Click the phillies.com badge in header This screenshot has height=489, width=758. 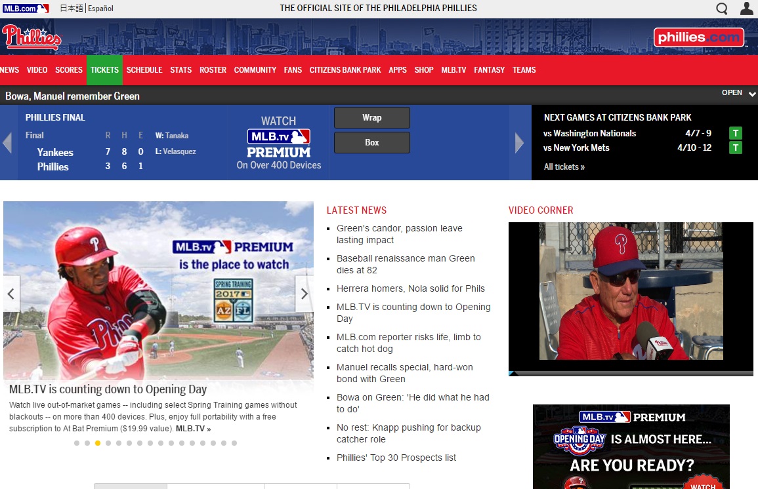698,37
